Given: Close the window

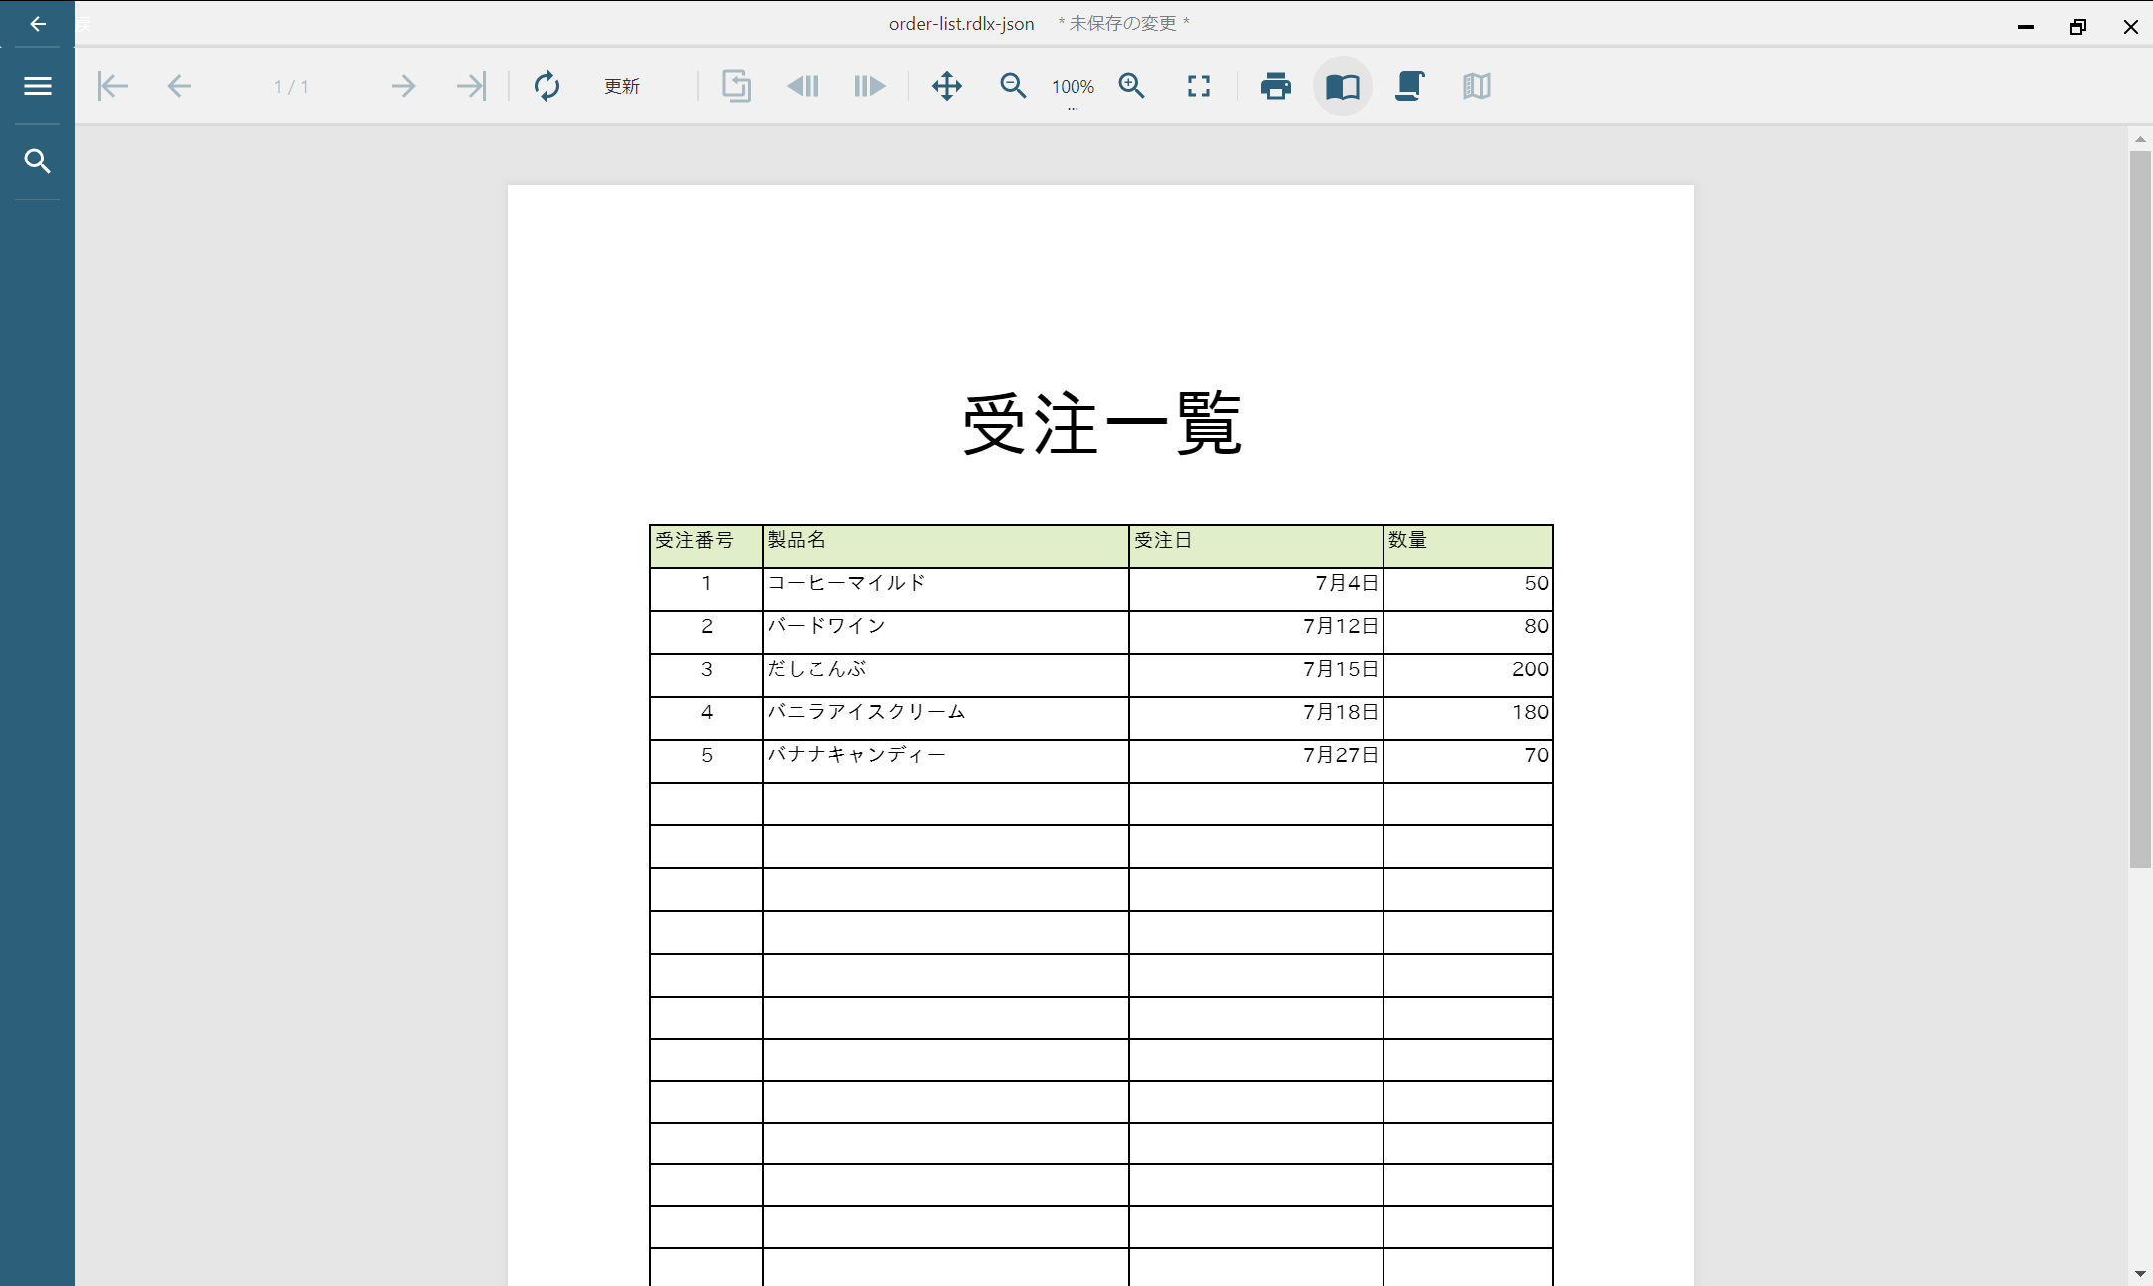Looking at the screenshot, I should click(x=2131, y=27).
